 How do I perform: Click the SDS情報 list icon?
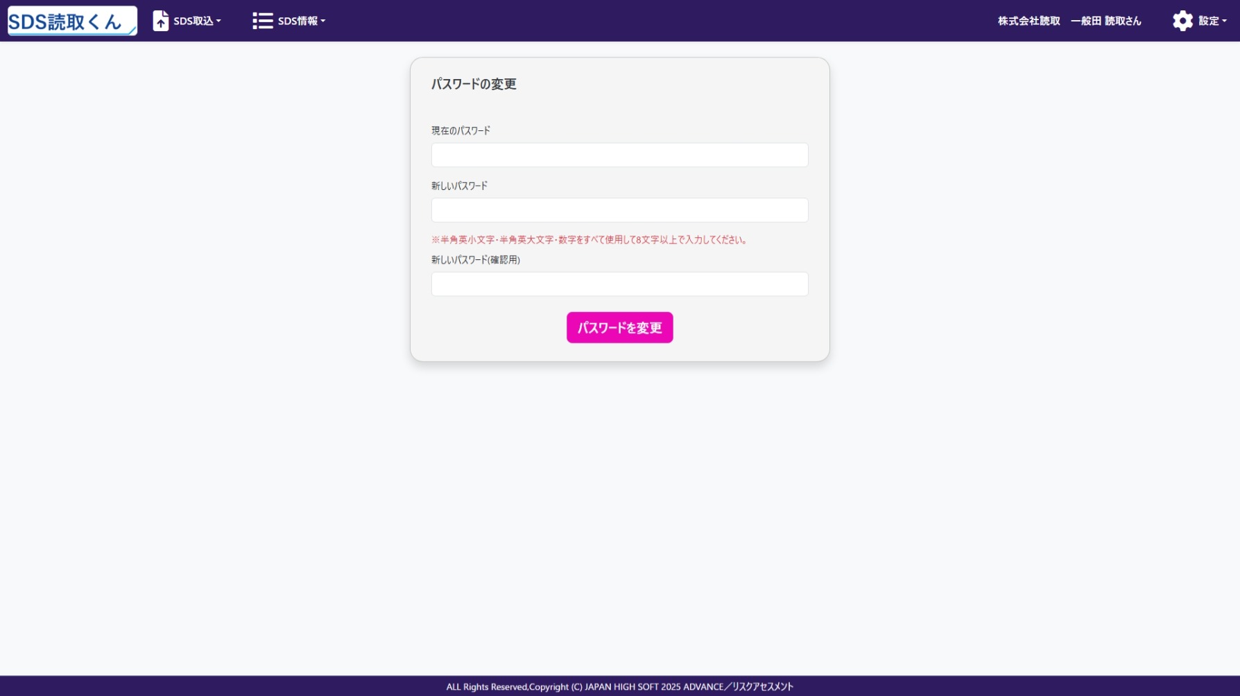pos(262,21)
